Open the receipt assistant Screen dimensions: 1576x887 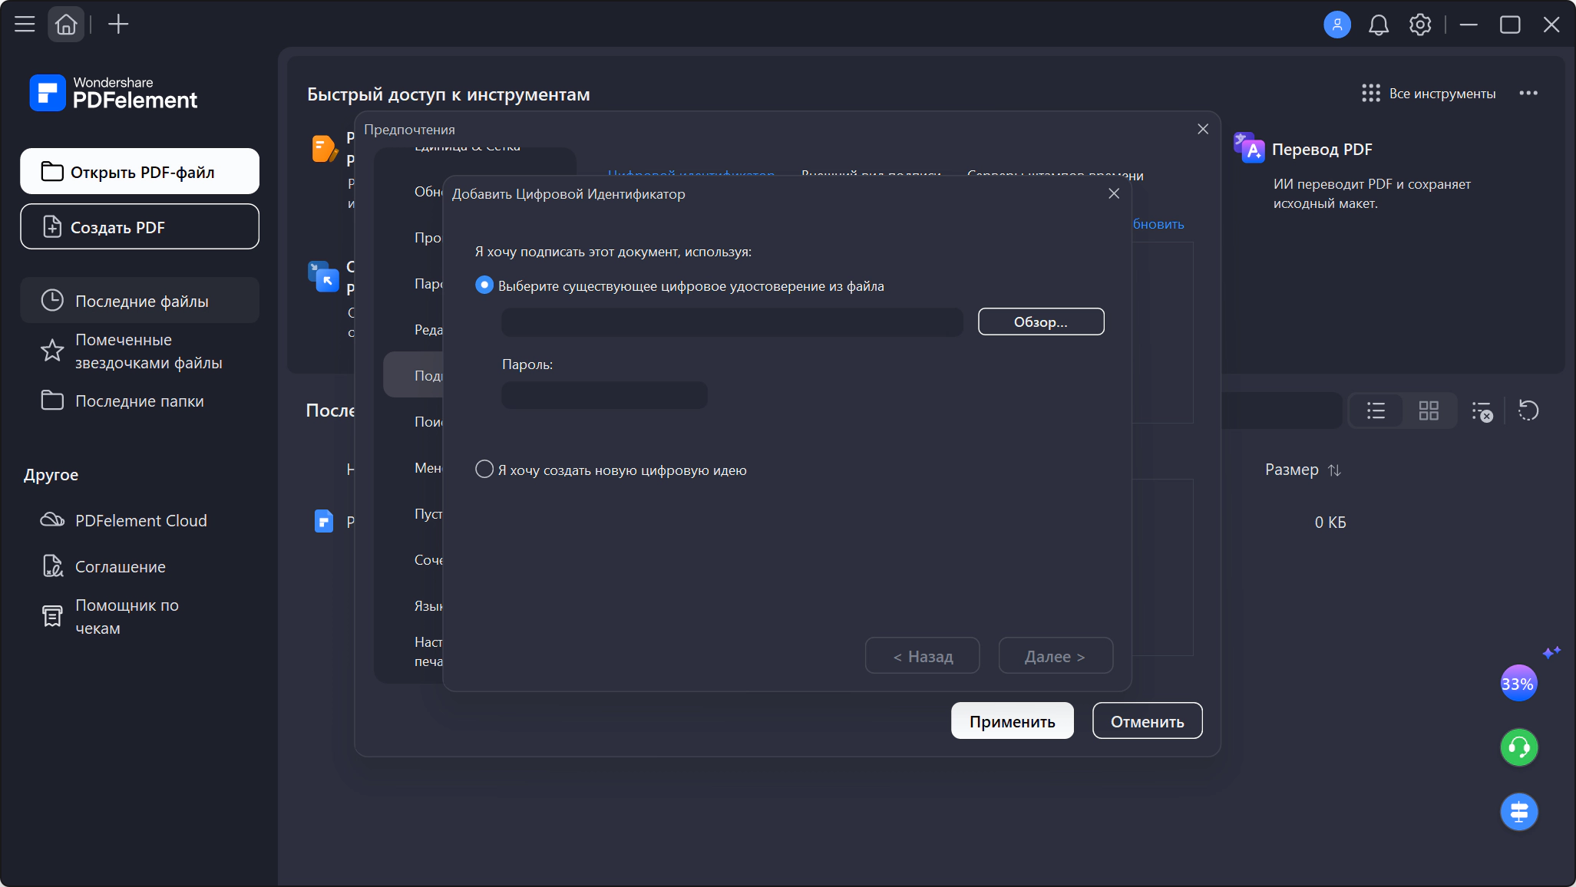tap(140, 616)
